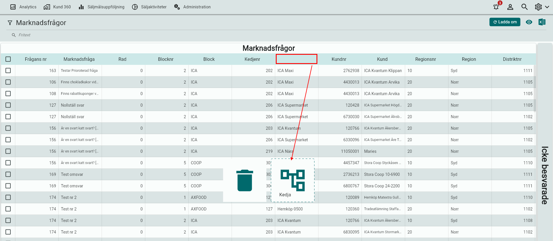
Task: Sort by Regionsnr column header
Action: click(x=426, y=59)
